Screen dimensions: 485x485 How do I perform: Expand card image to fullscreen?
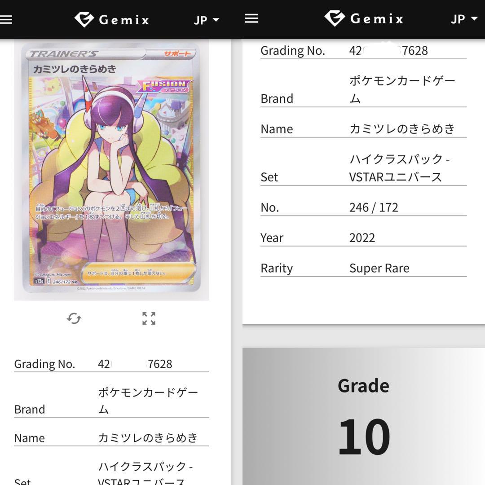click(149, 318)
